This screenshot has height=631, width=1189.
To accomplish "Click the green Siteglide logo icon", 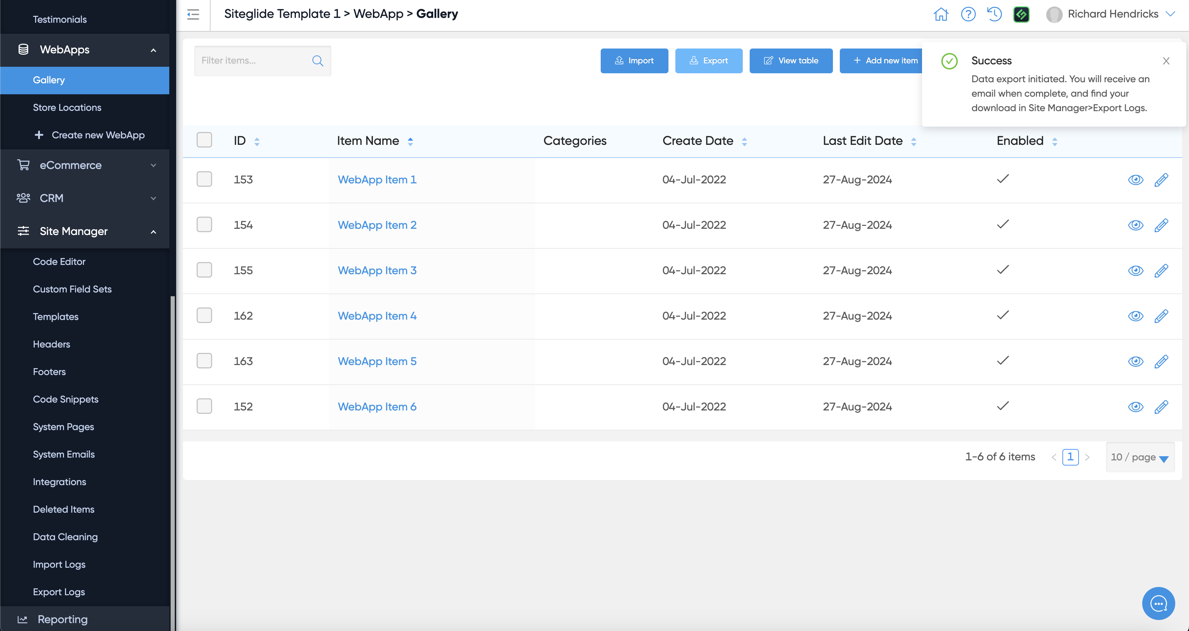I will (x=1021, y=14).
